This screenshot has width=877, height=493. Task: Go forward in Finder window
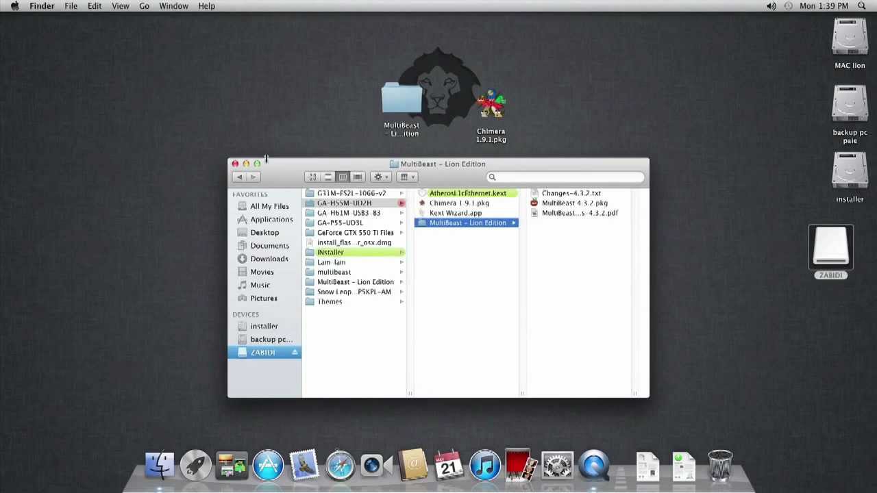(253, 177)
